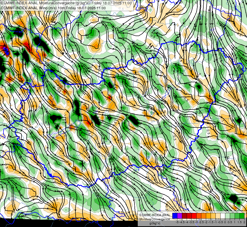Click the MoistureConvergence title line at top
Image resolution: width=247 pixels, height=227 pixels.
[66, 3]
